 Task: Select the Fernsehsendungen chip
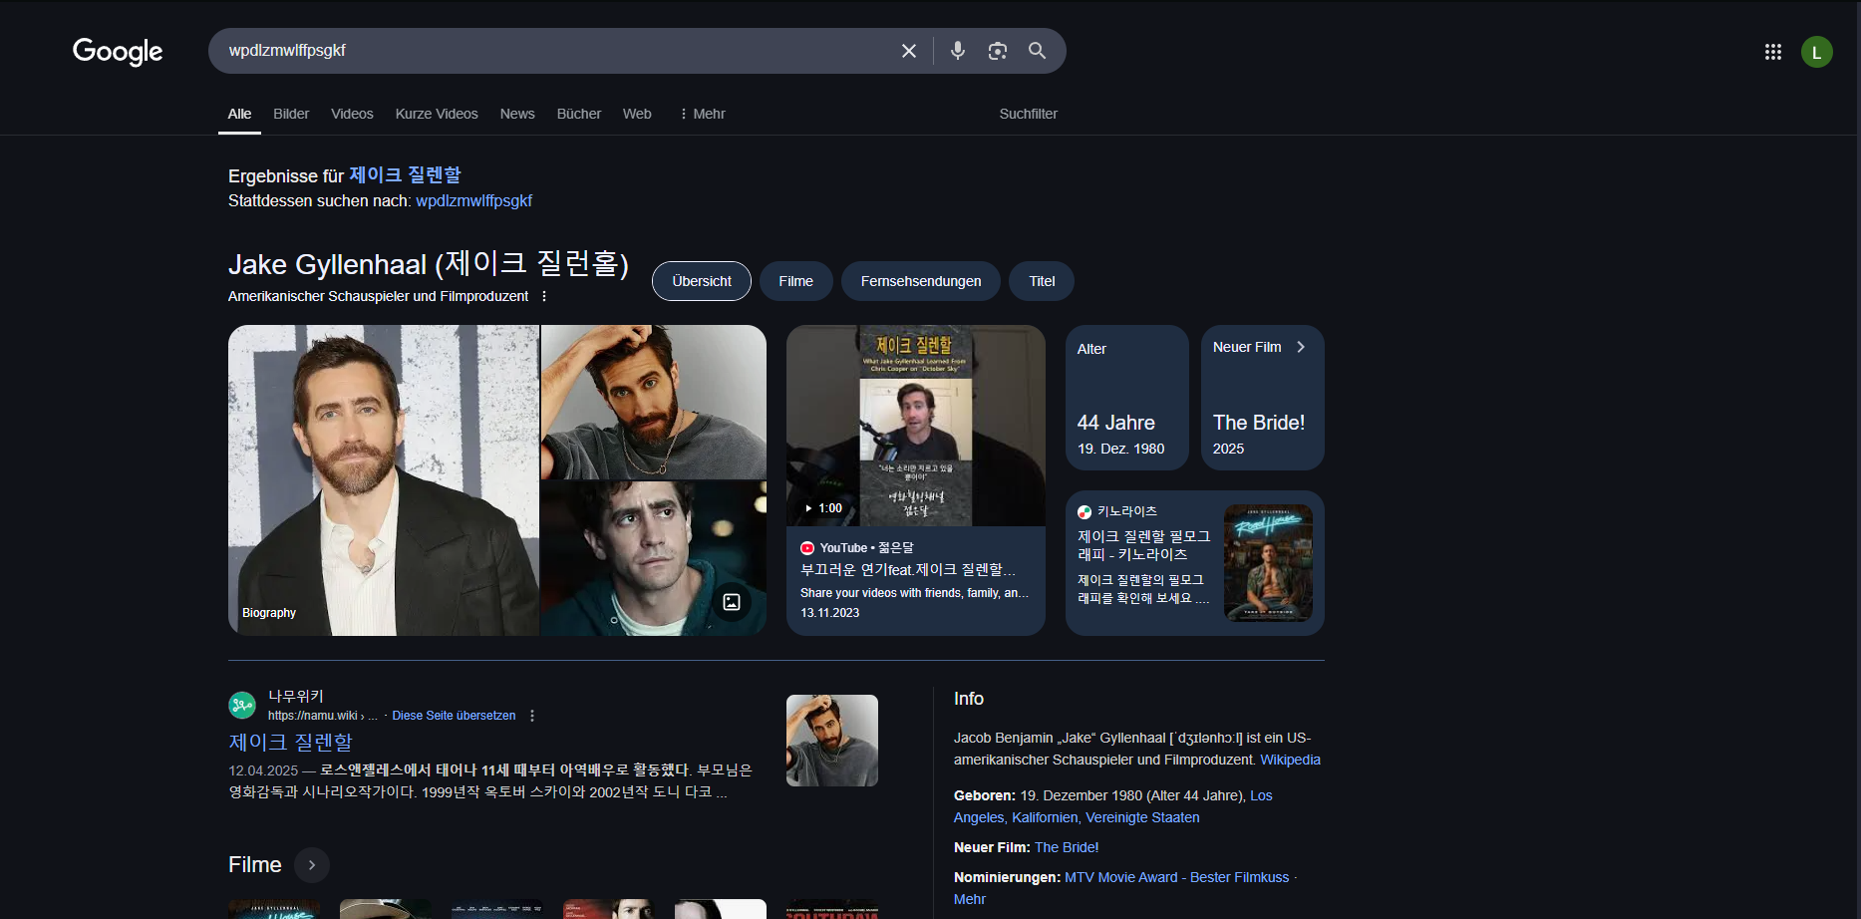point(921,281)
